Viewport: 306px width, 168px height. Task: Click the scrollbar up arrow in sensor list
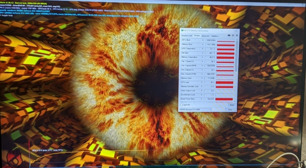237,39
